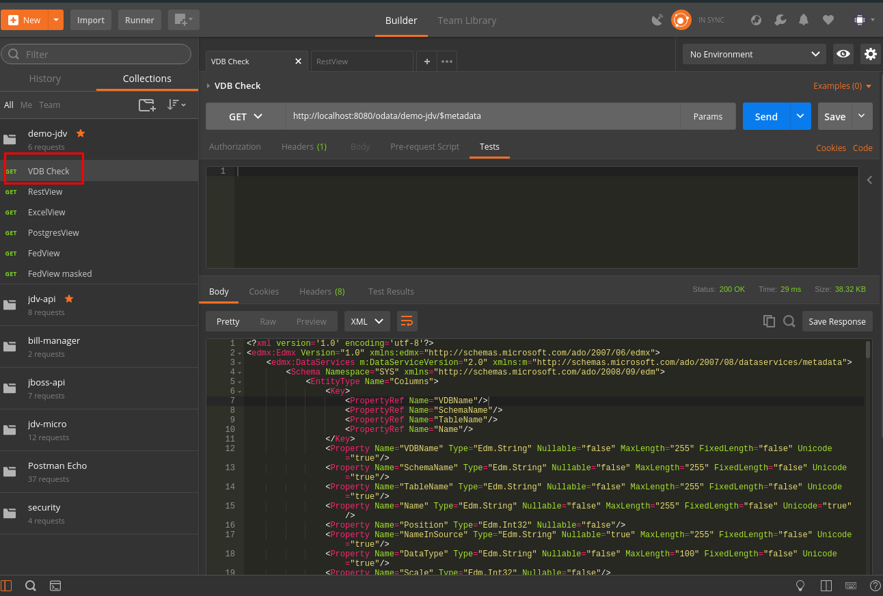Open the No Environment dropdown

(755, 54)
